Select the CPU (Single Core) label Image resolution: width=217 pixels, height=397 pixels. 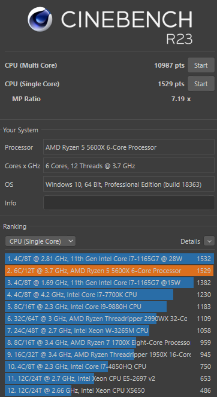[x=32, y=84]
